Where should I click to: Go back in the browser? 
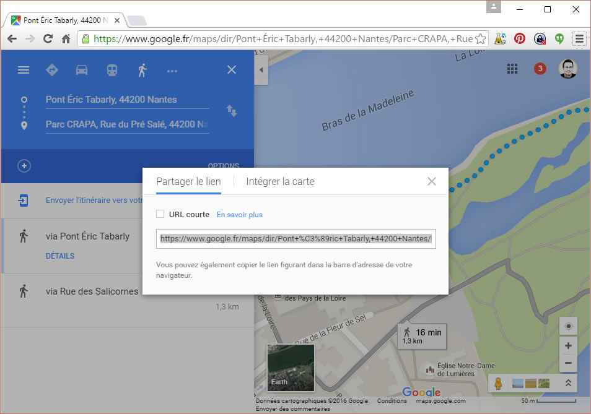click(12, 39)
